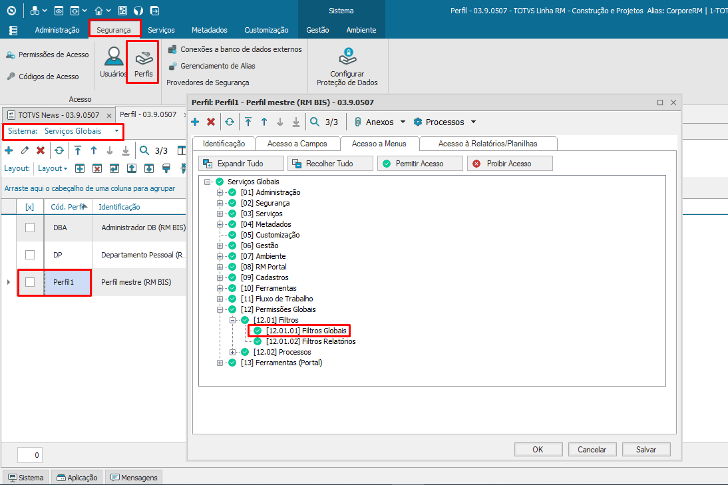Open the Mensagens panel in the status bar
Image resolution: width=728 pixels, height=485 pixels.
(x=134, y=478)
